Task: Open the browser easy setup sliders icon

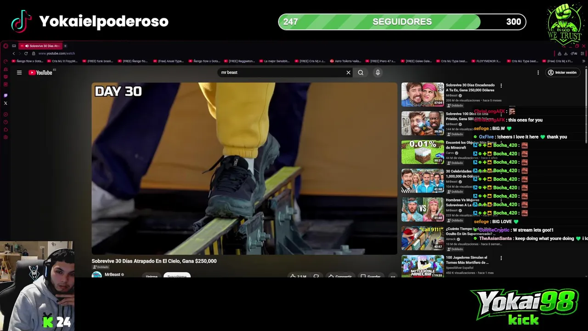Action: click(583, 53)
